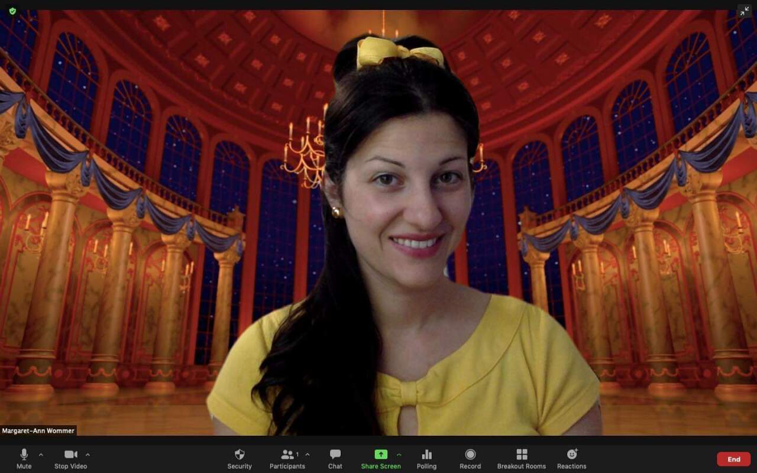This screenshot has width=757, height=473.
Task: Open the Participants panel
Action: [287, 459]
